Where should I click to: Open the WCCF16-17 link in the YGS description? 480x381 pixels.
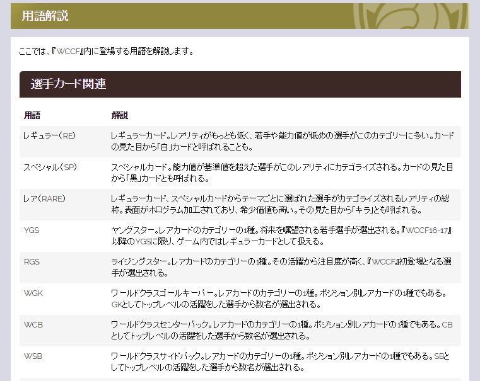(427, 230)
